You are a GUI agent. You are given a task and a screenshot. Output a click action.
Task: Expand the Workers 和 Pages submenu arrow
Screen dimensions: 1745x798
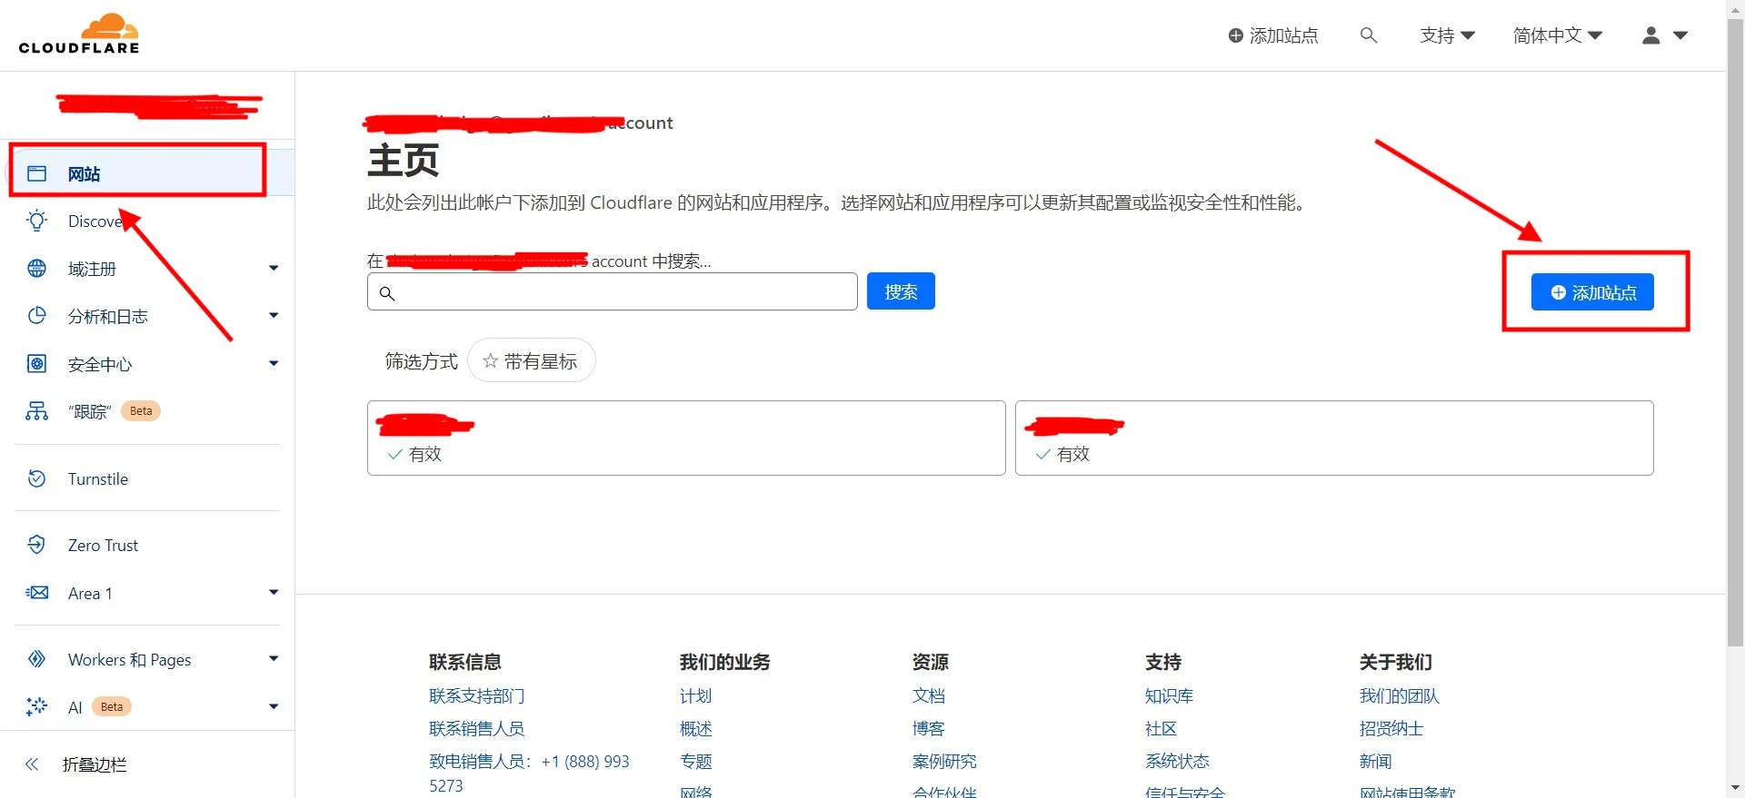pyautogui.click(x=274, y=659)
